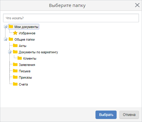Collapse the Документы по маркетингу node

(10, 52)
